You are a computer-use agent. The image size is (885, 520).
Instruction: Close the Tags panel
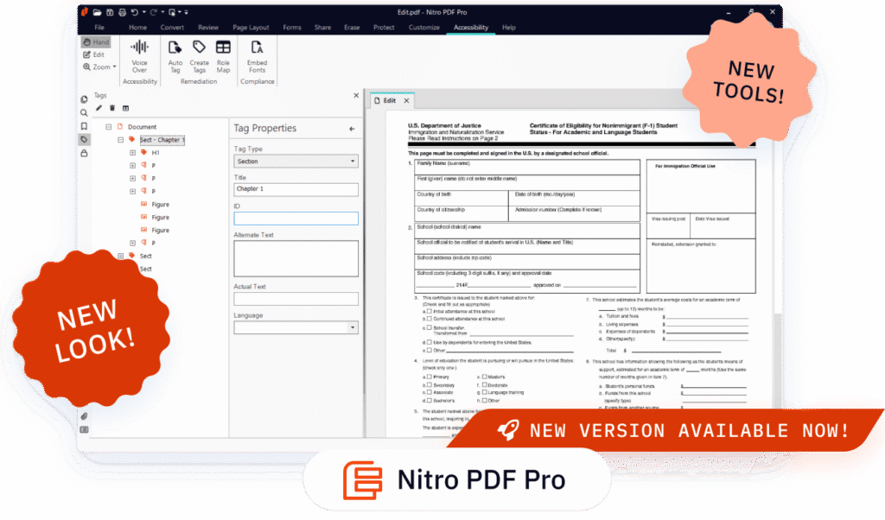tap(356, 95)
